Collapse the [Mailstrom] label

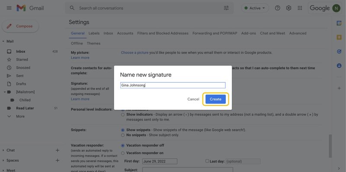tap(5, 92)
